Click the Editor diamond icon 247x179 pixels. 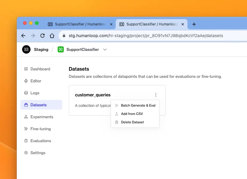[26, 81]
